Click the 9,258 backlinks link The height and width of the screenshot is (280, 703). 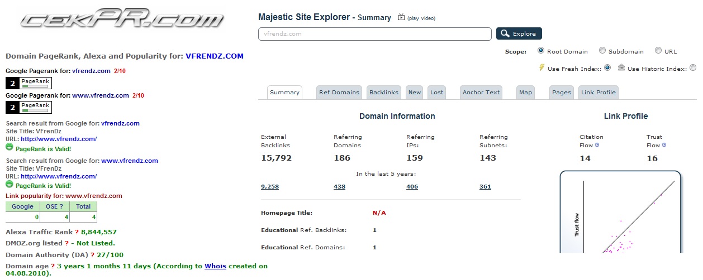pos(270,186)
